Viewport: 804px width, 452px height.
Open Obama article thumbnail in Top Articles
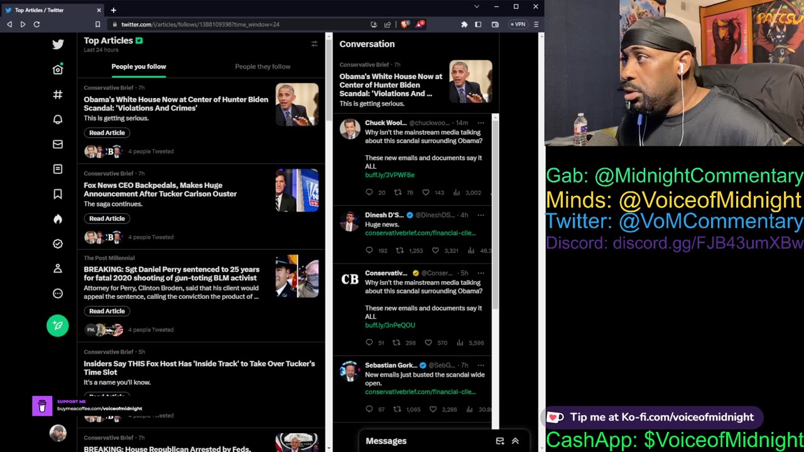(x=297, y=105)
